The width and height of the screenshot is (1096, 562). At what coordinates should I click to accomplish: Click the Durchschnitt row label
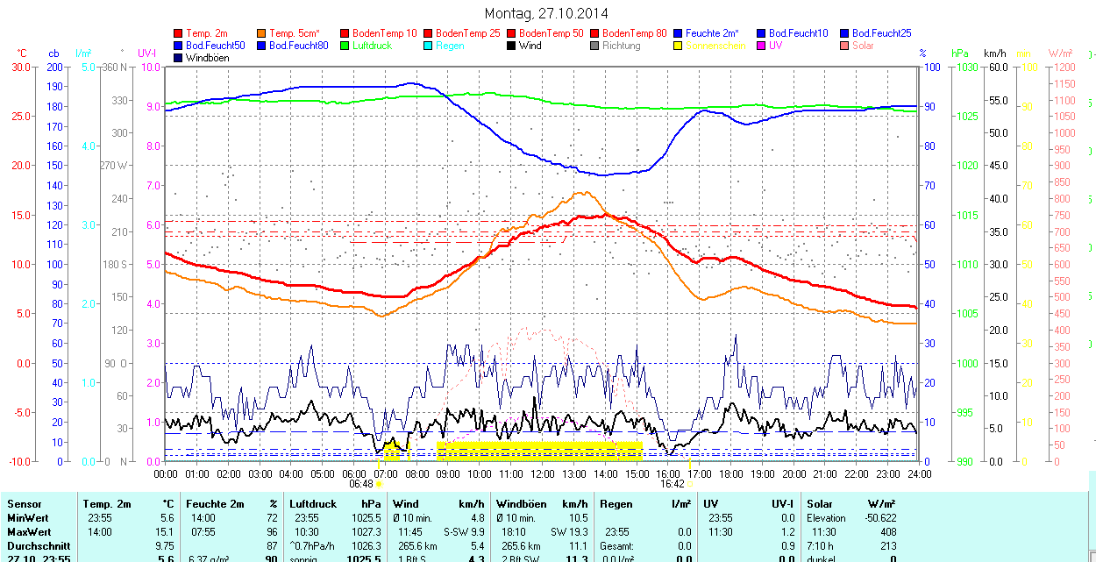tap(39, 546)
